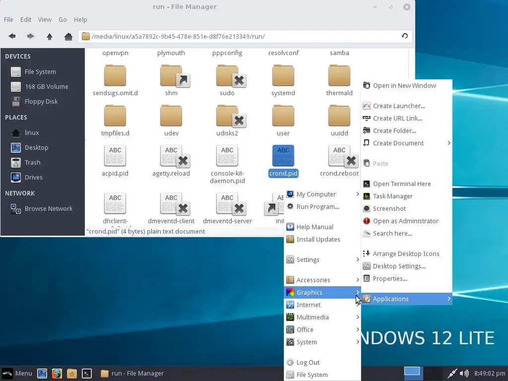Select the shm linked folder
Viewport: 508px width, 381px height.
point(171,80)
